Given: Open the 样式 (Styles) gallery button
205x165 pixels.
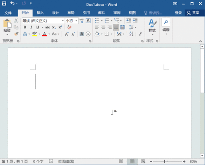Looking at the screenshot, I should 152,27.
